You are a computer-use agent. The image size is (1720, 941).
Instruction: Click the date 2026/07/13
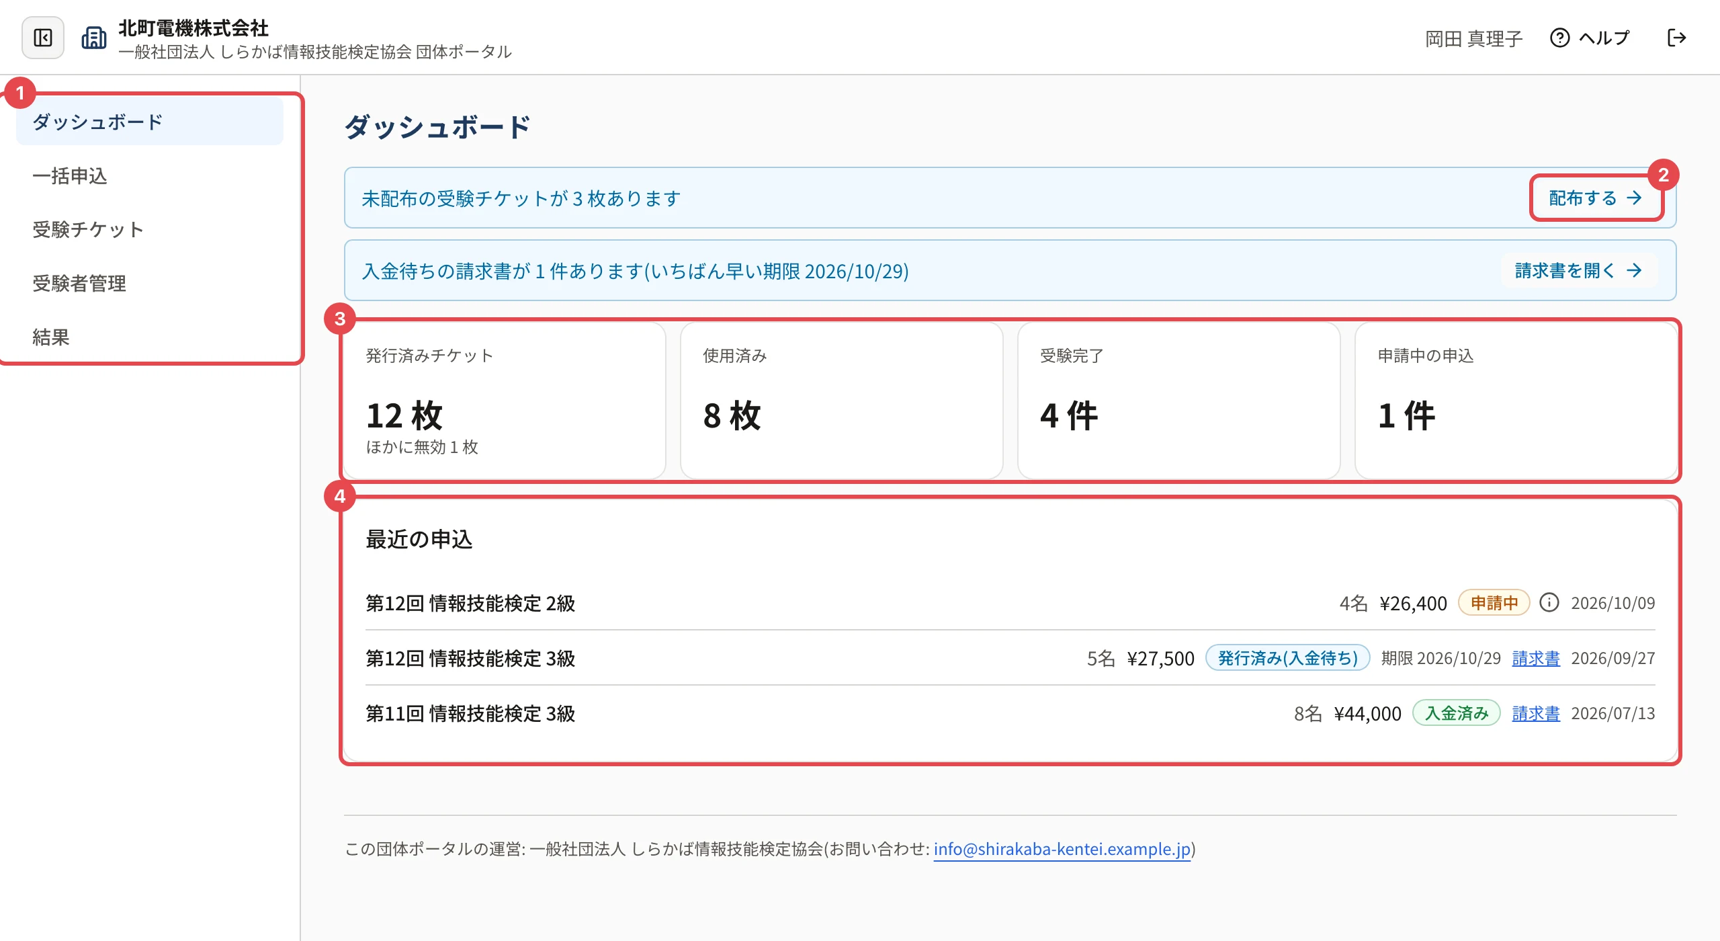point(1613,713)
